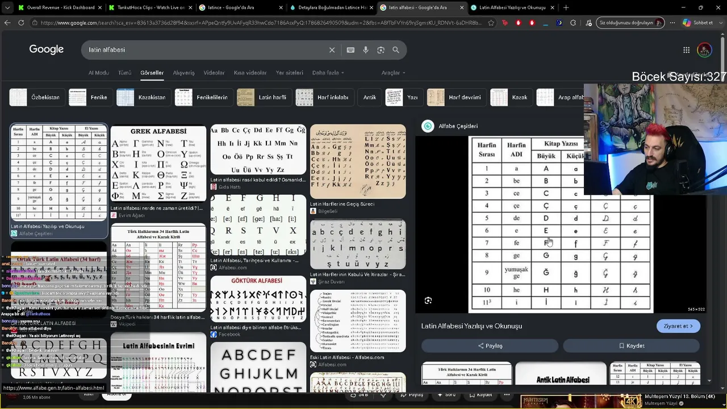Clear the search box with the X icon
Screen dimensions: 727x409
332,50
